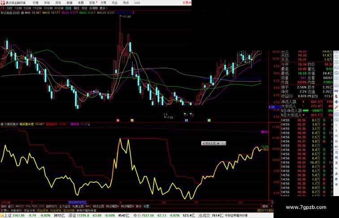Open 更多 indicators in bottom bar
The image size is (339, 218).
[x=139, y=206]
